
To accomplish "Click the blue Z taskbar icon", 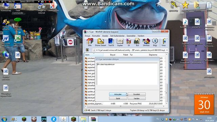I will coord(54,119).
